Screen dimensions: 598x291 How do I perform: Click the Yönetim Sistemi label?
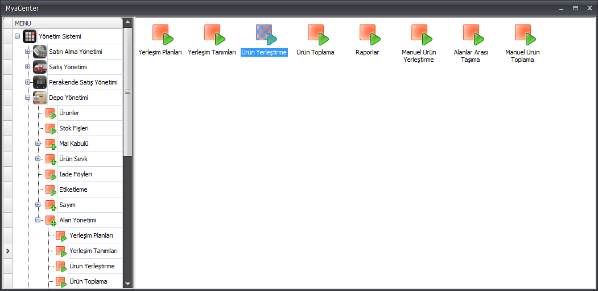click(x=60, y=36)
